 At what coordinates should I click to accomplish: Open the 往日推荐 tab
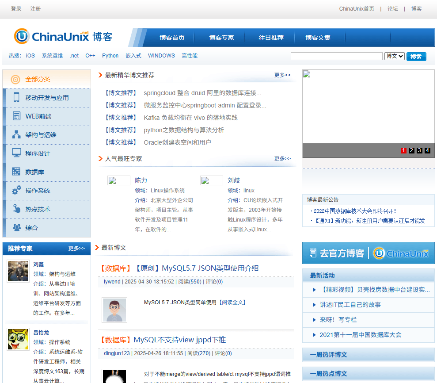click(271, 38)
